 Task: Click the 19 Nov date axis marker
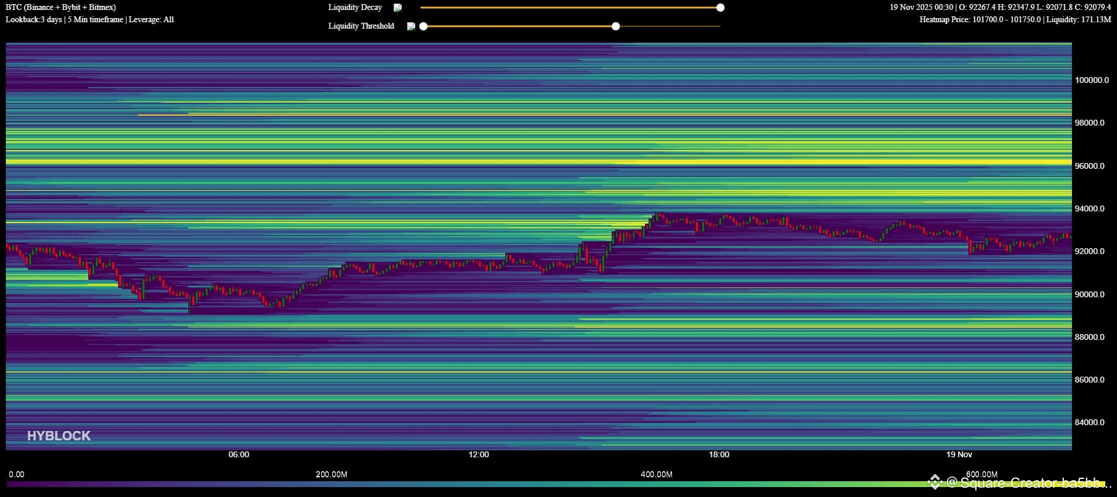pos(959,454)
